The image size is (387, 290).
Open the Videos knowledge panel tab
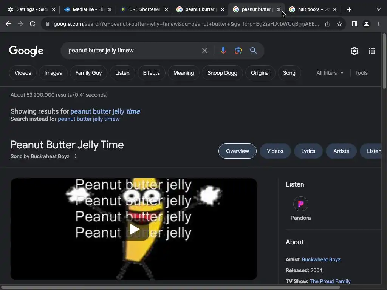(275, 151)
